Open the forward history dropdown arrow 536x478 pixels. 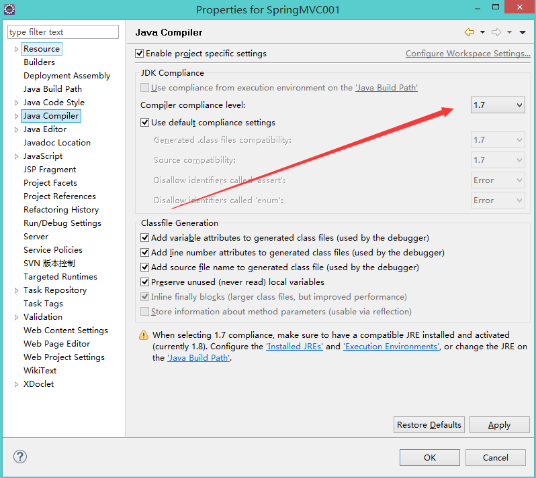point(509,32)
